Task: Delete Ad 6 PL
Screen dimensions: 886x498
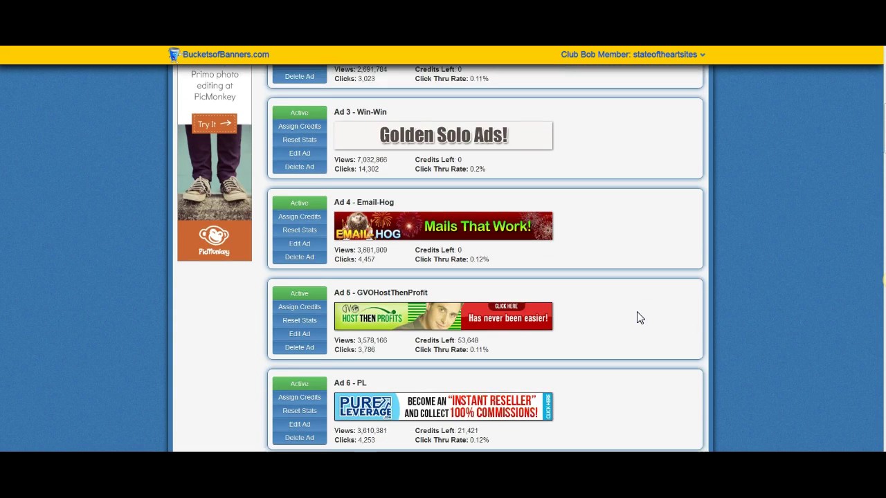Action: tap(300, 437)
